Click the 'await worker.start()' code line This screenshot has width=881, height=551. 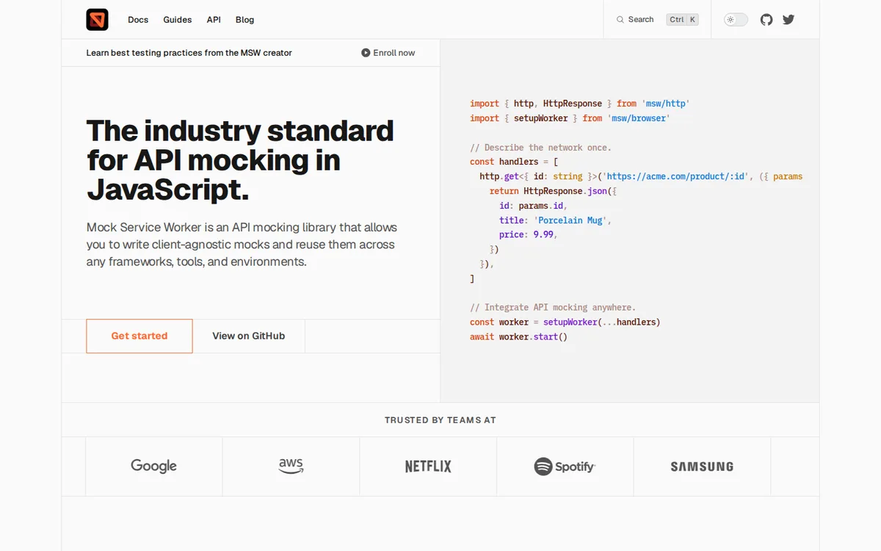519,336
